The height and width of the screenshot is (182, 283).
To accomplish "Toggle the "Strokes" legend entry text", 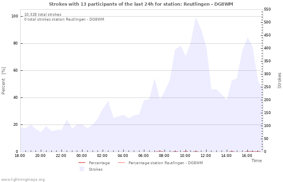I will [x=95, y=169].
